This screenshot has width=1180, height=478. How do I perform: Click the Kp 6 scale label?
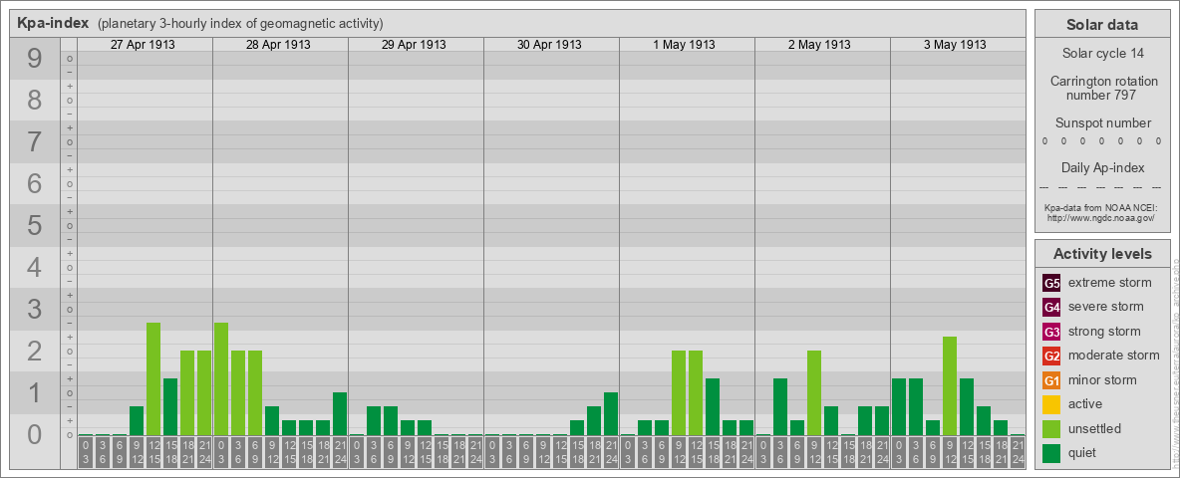point(35,183)
